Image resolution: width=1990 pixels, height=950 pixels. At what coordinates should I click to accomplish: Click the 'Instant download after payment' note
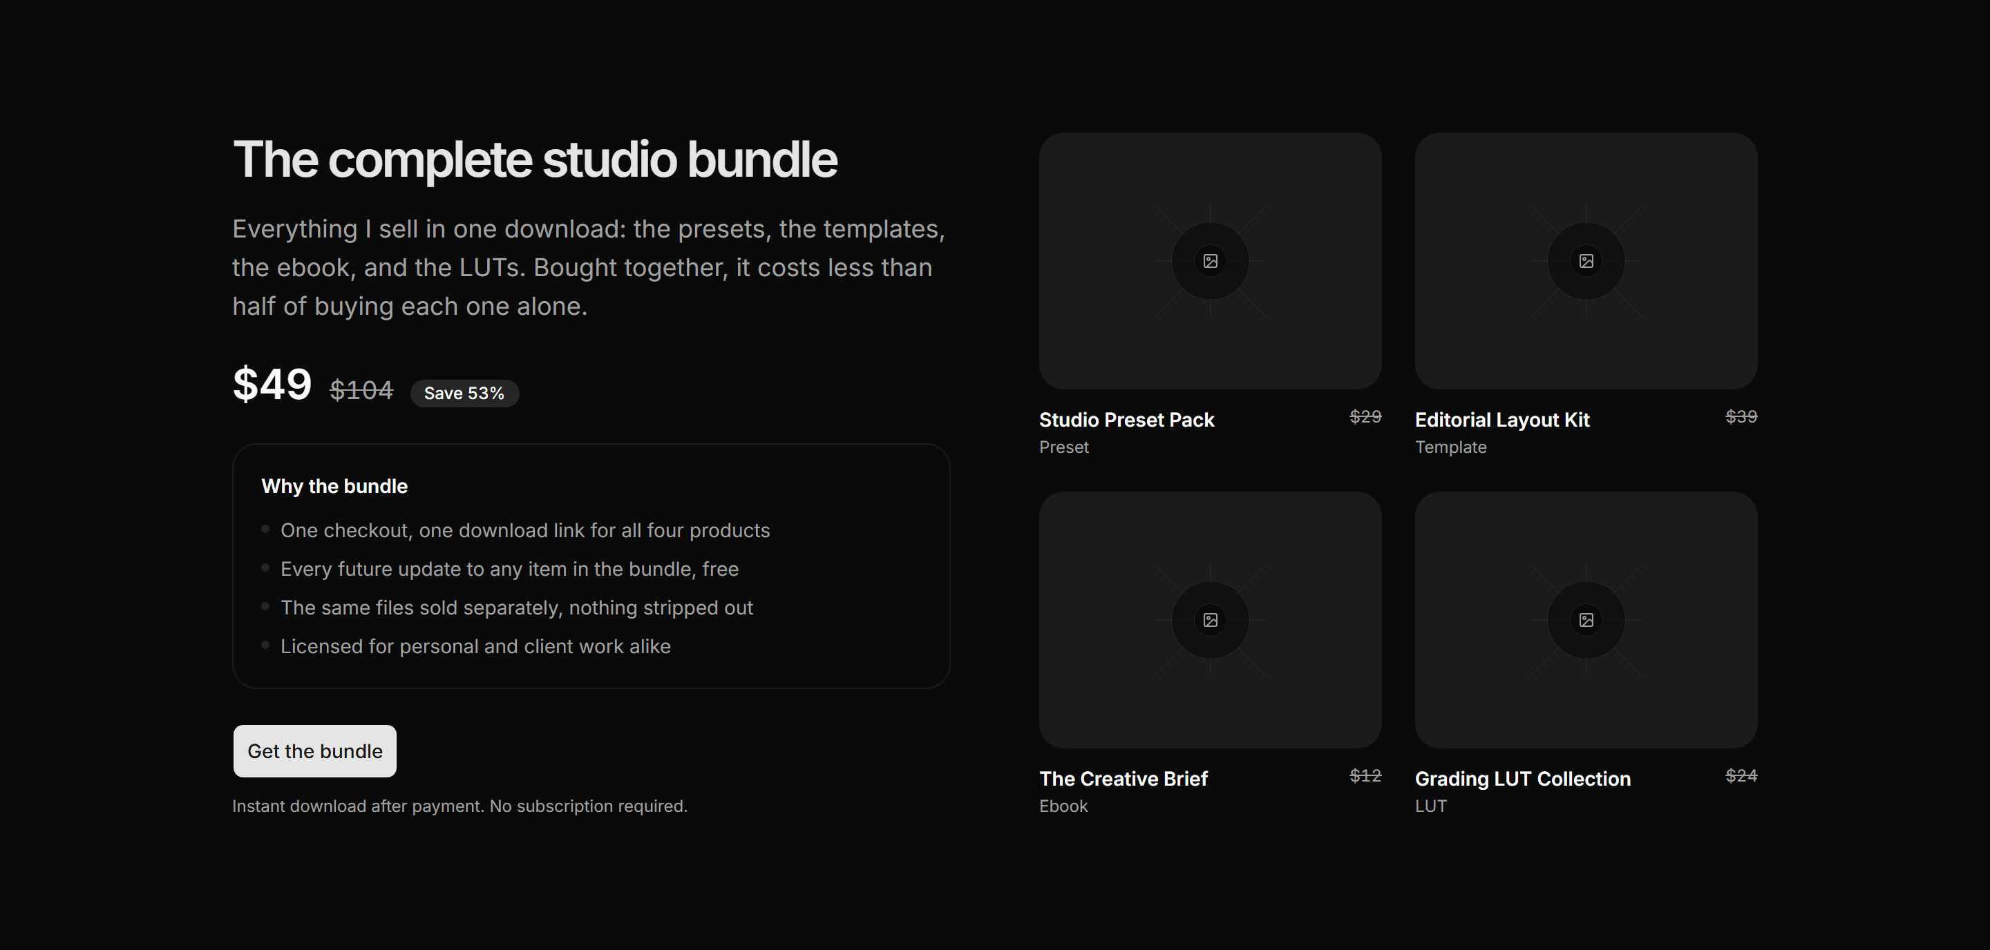tap(459, 806)
